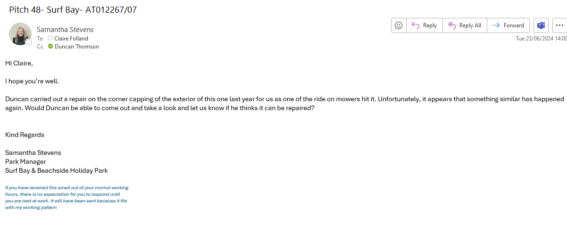The width and height of the screenshot is (567, 241).
Task: Click the subject line Pitch 48- Surf Bay
Action: click(x=73, y=9)
